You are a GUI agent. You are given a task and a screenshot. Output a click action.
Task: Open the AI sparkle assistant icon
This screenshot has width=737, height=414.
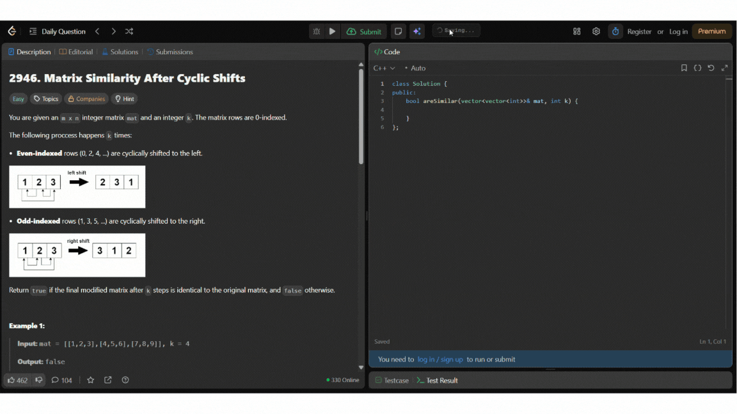click(x=417, y=31)
